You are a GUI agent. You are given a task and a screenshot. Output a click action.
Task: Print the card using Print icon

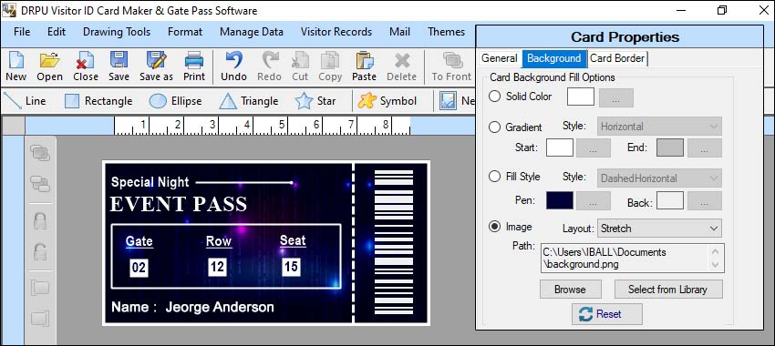coord(194,66)
